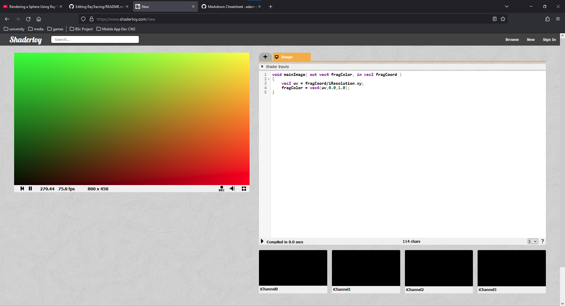Bookmark the page with the star icon
The image size is (565, 306).
pos(503,19)
